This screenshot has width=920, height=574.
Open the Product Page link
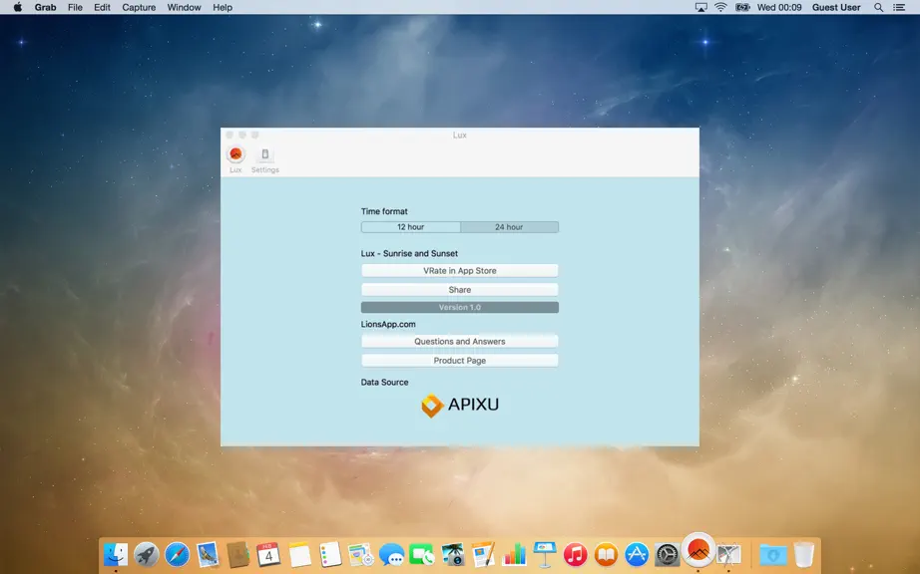pyautogui.click(x=460, y=361)
